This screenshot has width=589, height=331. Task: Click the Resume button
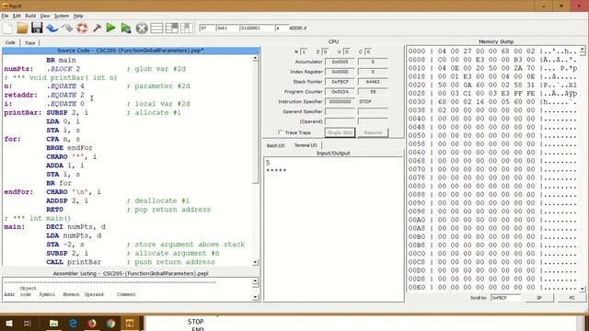[x=373, y=132]
